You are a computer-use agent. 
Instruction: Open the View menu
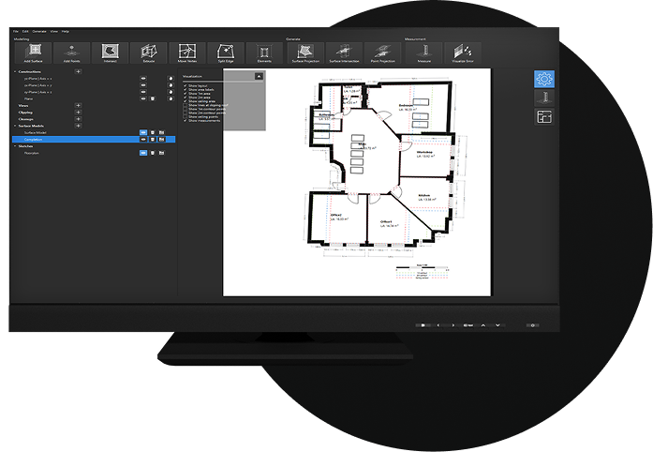[x=53, y=31]
